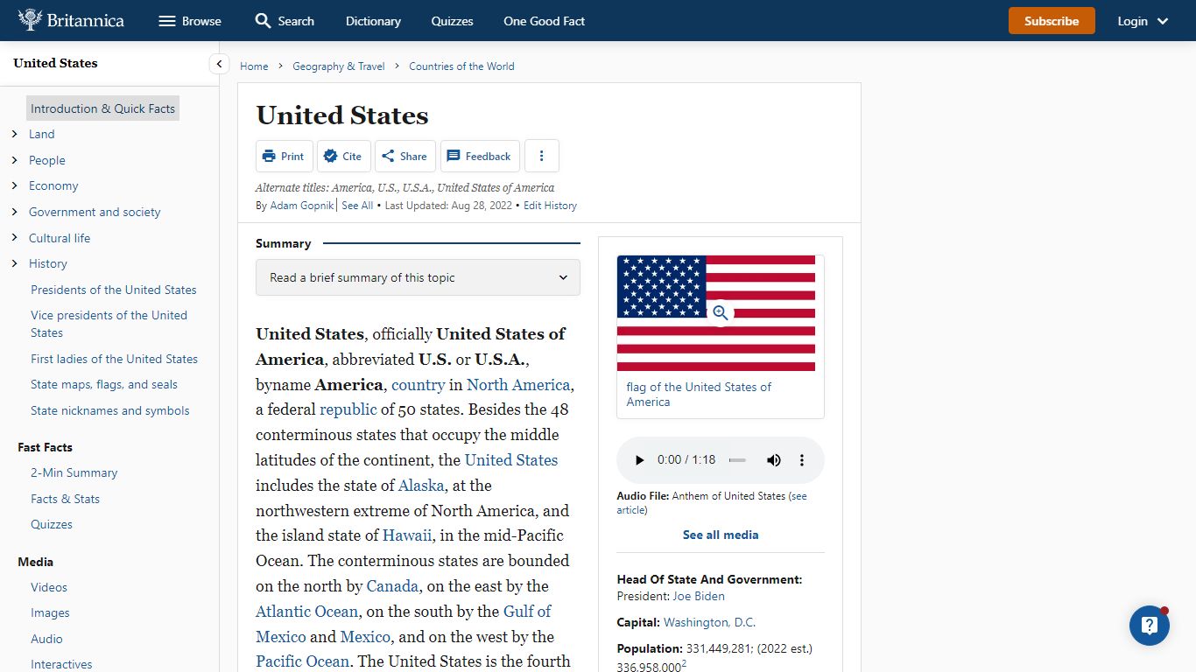Screen dimensions: 1196x672
Task: Open the US flag image thumbnail
Action: tap(716, 313)
